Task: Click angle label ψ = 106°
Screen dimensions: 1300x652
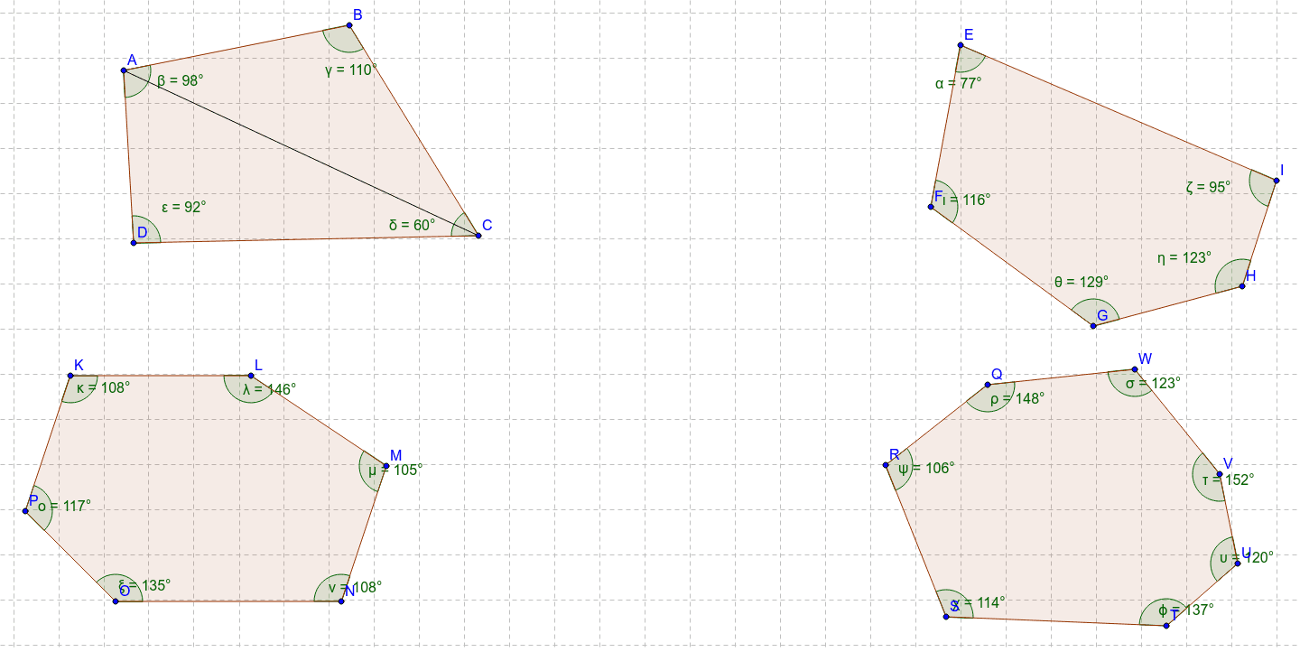Action: coord(926,468)
